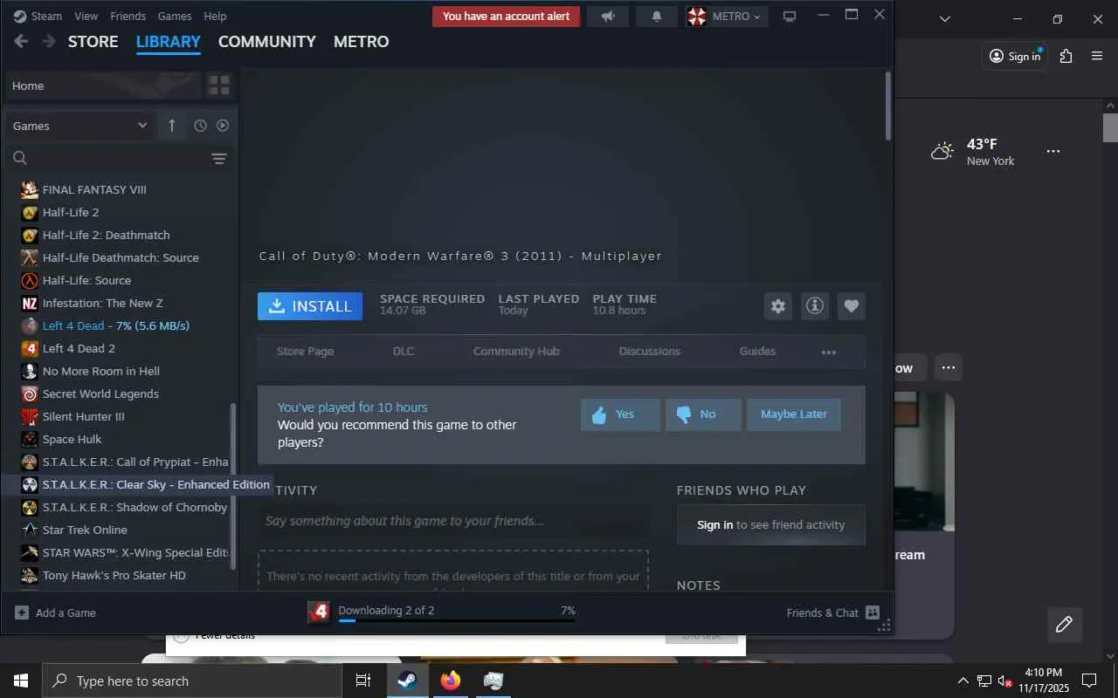
Task: Open the Community Hub tab
Action: pos(516,352)
